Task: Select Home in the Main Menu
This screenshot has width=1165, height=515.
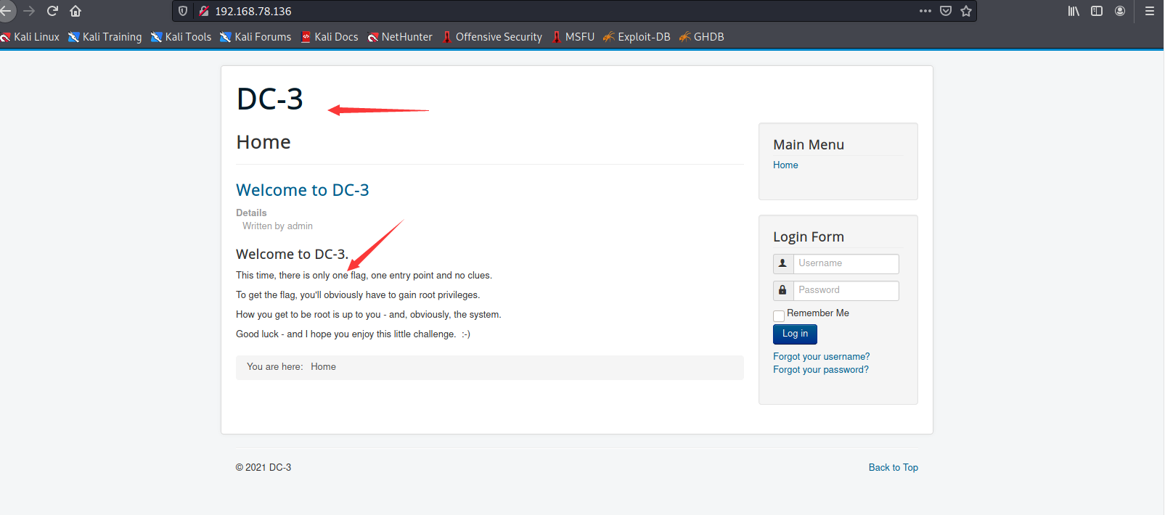Action: click(x=785, y=165)
